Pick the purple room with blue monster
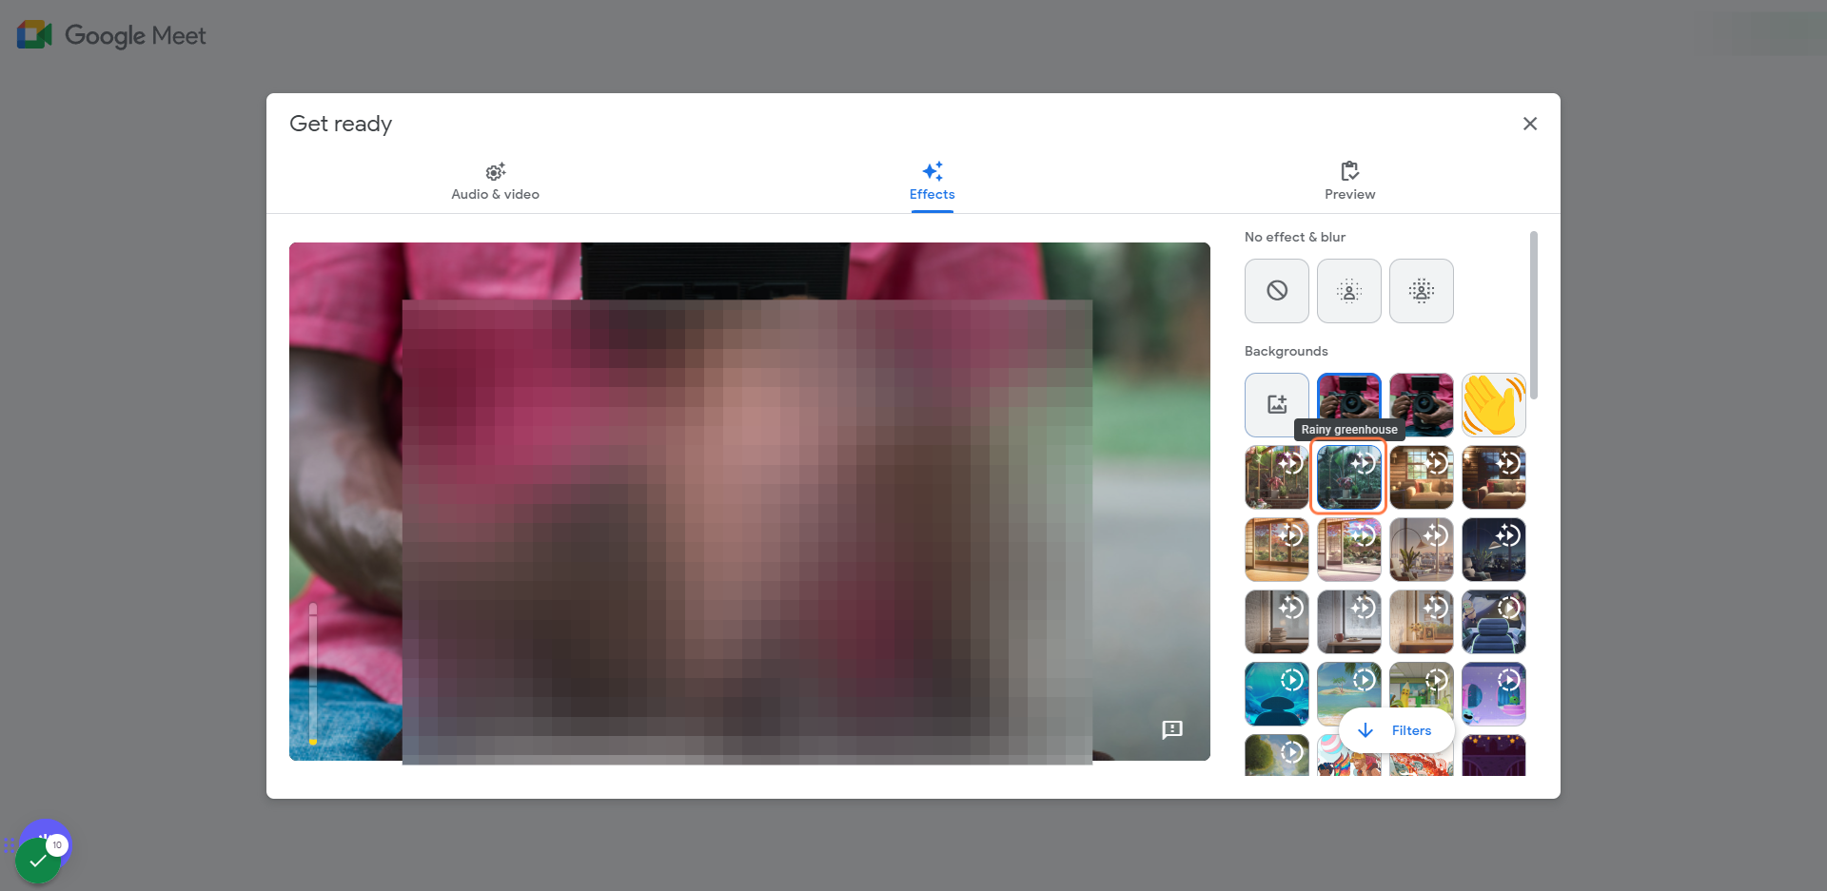Image resolution: width=1827 pixels, height=891 pixels. 1494,694
